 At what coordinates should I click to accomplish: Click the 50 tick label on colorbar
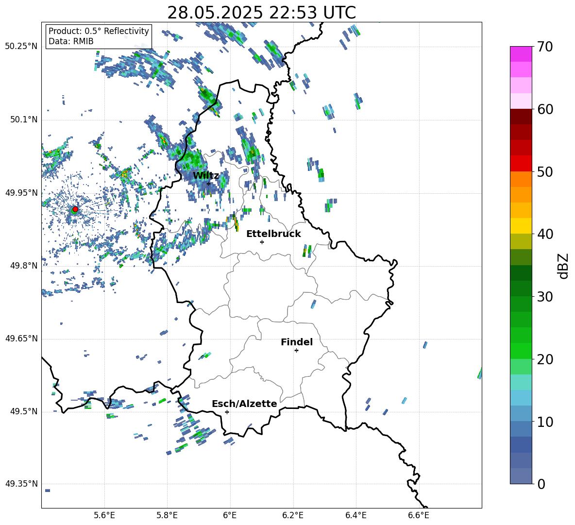pos(545,172)
